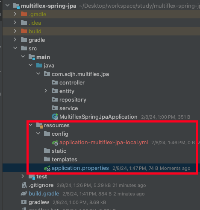Viewport: 200px width, 210px height.
Task: Collapse the resources folder chevron
Action: [x=30, y=125]
